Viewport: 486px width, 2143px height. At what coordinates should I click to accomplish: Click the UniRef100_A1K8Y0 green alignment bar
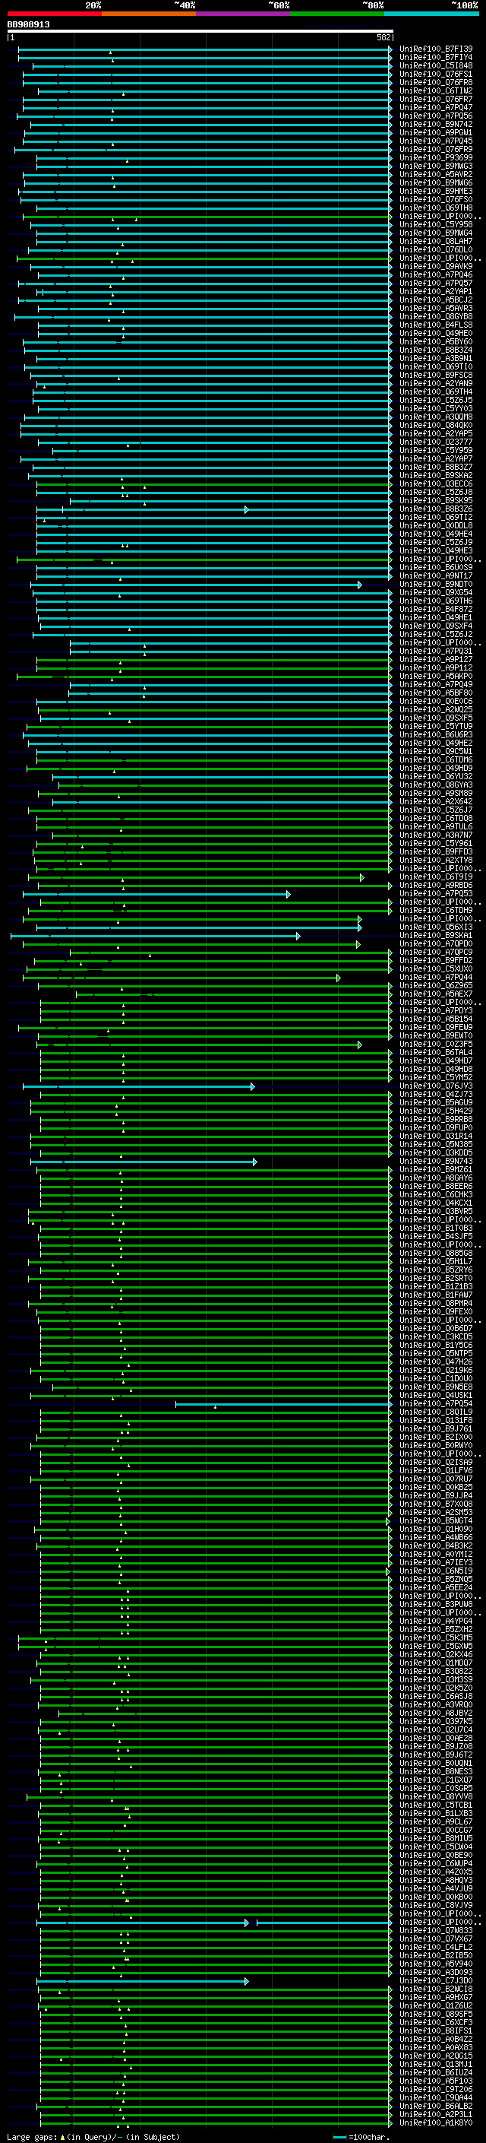coord(216,2123)
